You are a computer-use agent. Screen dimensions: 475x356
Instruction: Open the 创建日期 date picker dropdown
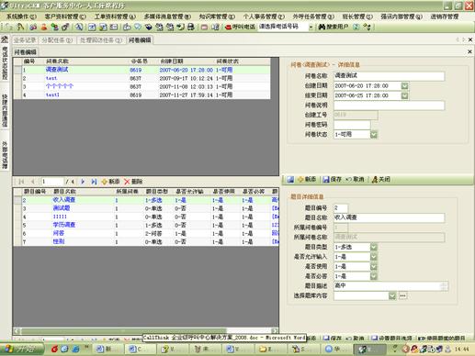(404, 86)
